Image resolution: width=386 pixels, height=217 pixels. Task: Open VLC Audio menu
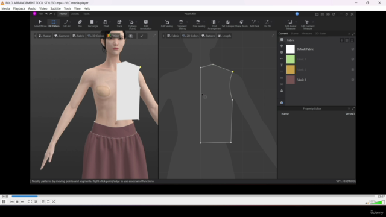[x=32, y=8]
